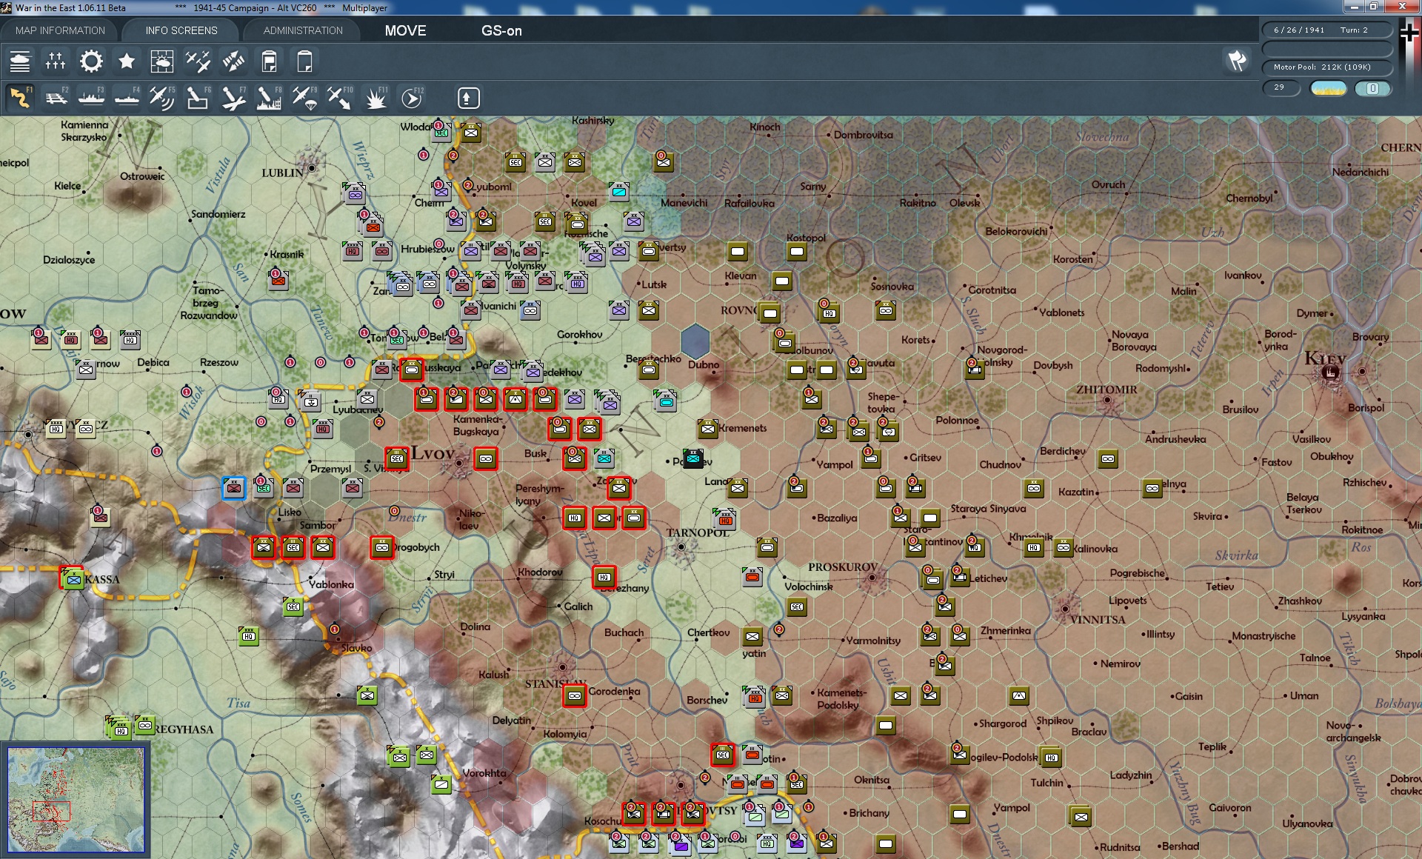The image size is (1422, 859).
Task: Select F5 air recon mode
Action: pos(162,98)
